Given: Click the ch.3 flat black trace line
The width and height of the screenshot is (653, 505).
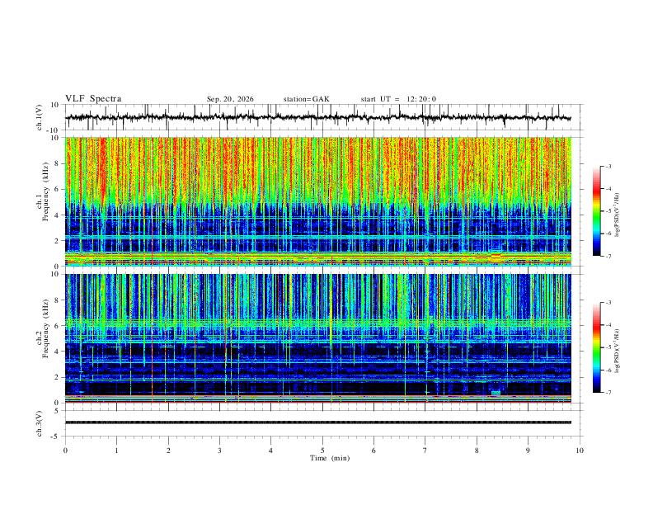Looking at the screenshot, I should click(x=318, y=422).
